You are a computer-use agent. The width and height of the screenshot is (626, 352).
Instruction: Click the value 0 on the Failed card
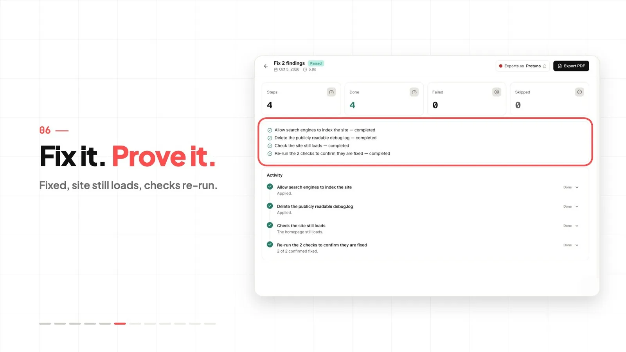[435, 105]
